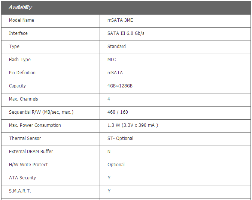Click the Interface row label
The image size is (252, 200).
[18, 33]
